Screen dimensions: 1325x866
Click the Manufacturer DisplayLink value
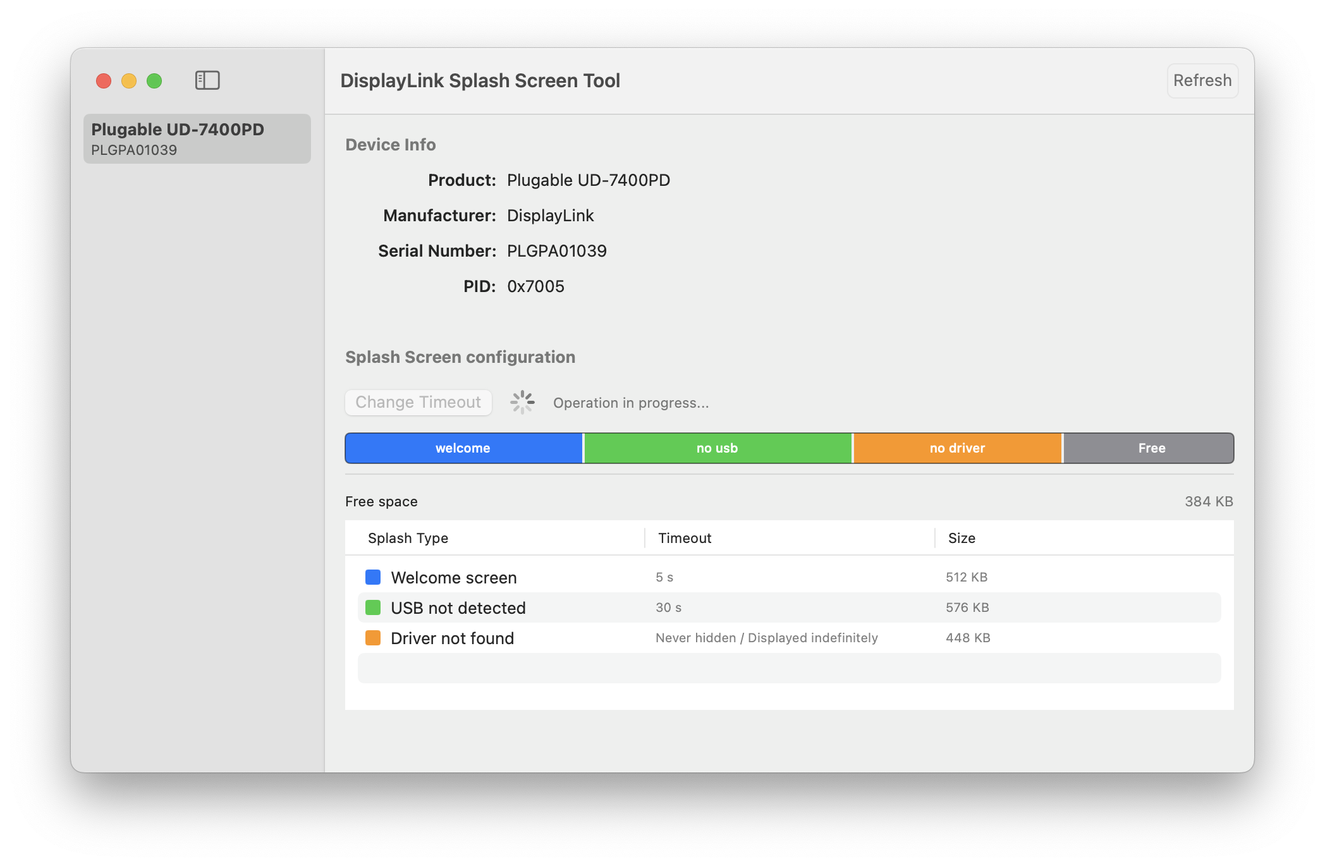[551, 216]
